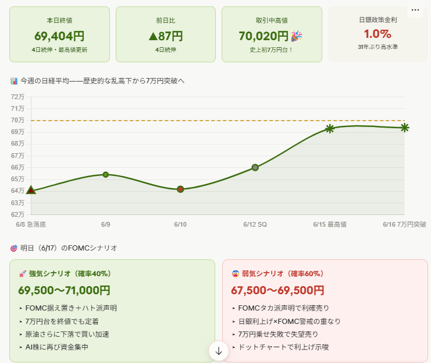The height and width of the screenshot is (363, 431).
Task: Click the 弱気シナリオ（確率60%） heading
Action: pos(283,274)
